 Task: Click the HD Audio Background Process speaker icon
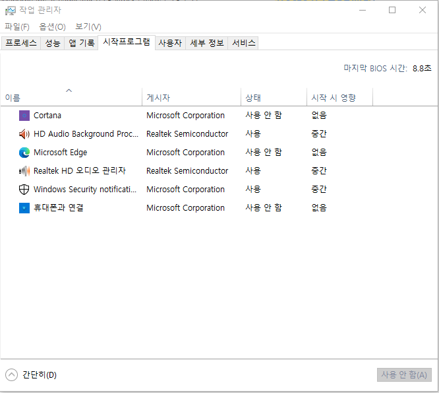point(24,134)
